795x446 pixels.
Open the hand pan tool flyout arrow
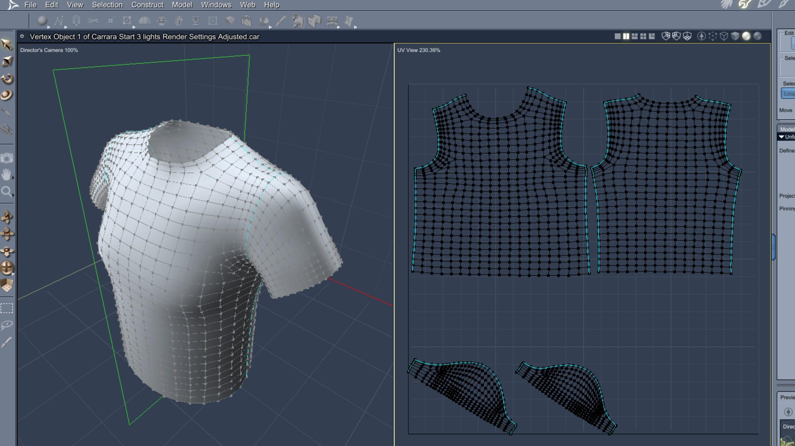pyautogui.click(x=13, y=178)
